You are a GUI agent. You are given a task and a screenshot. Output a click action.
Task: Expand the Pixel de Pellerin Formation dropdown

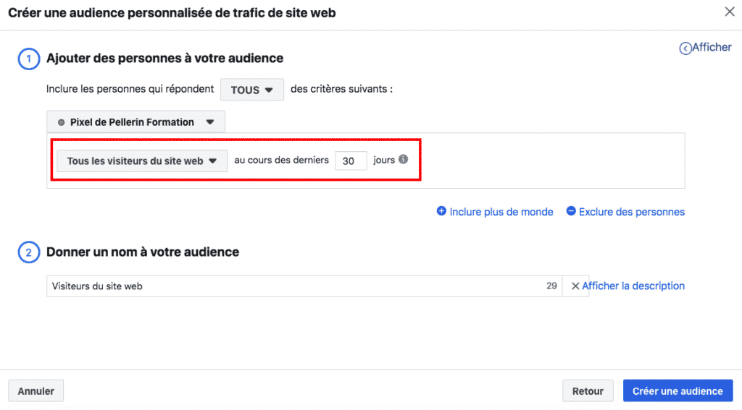tap(136, 122)
